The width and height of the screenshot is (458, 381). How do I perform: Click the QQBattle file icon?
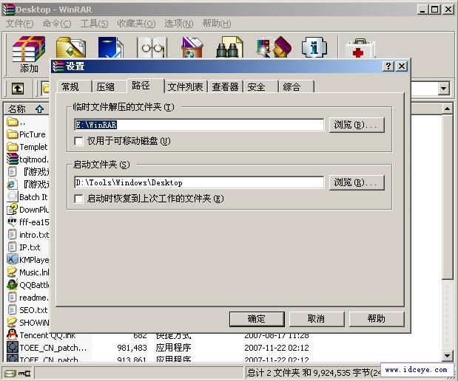coord(13,284)
